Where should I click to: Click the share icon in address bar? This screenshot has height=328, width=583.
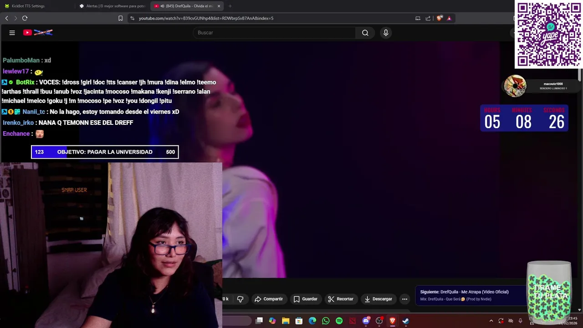428,18
